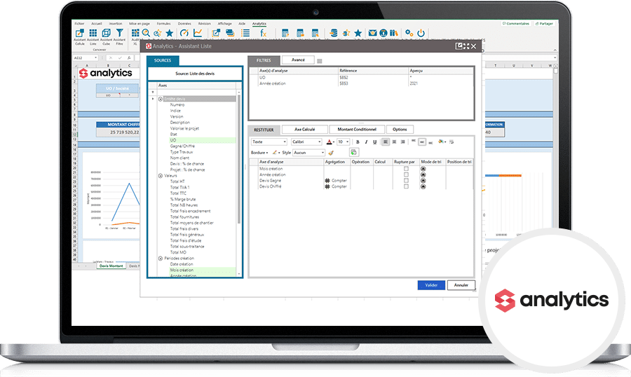Screen dimensions: 631x377
Task: Click the bulleted list ribbon icon
Action: point(245,33)
